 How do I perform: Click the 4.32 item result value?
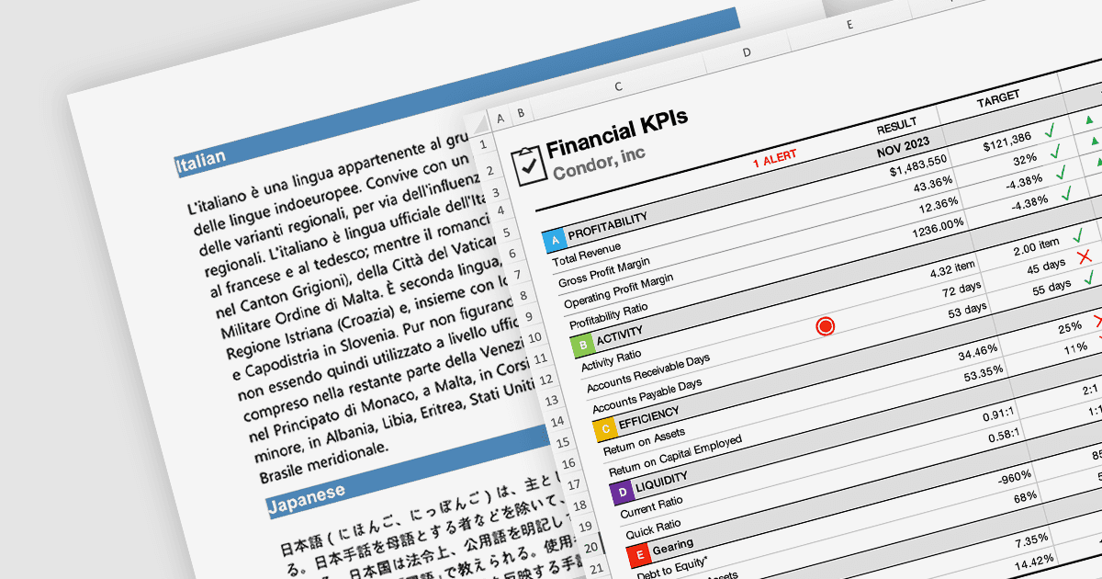[x=952, y=271]
